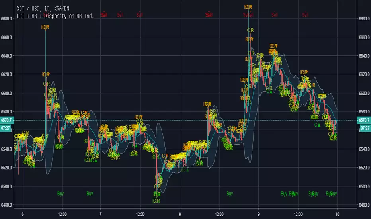The height and width of the screenshot is (219, 371).
Task: Click the rightmost red Sell marker at top
Action: (x=305, y=15)
